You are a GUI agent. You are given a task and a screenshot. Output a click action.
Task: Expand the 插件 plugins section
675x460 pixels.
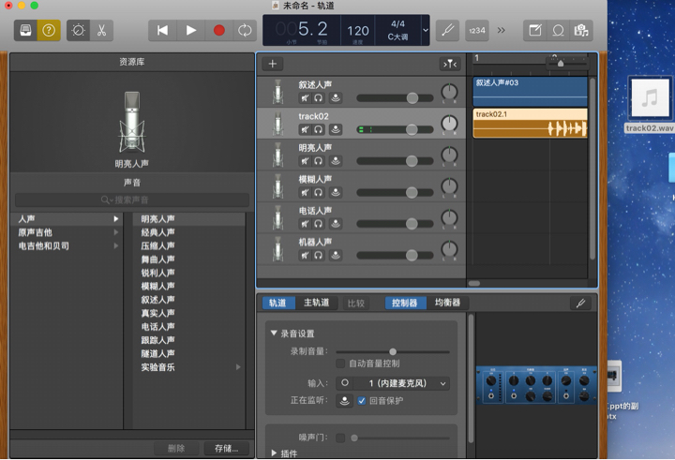[275, 453]
